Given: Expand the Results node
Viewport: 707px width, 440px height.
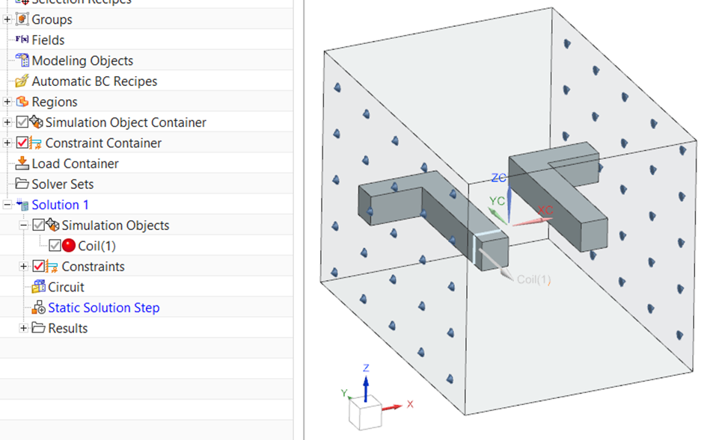Looking at the screenshot, I should pyautogui.click(x=22, y=328).
